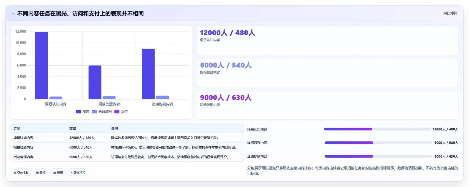Open the 12000人 / 480人 data card

[x=327, y=40]
